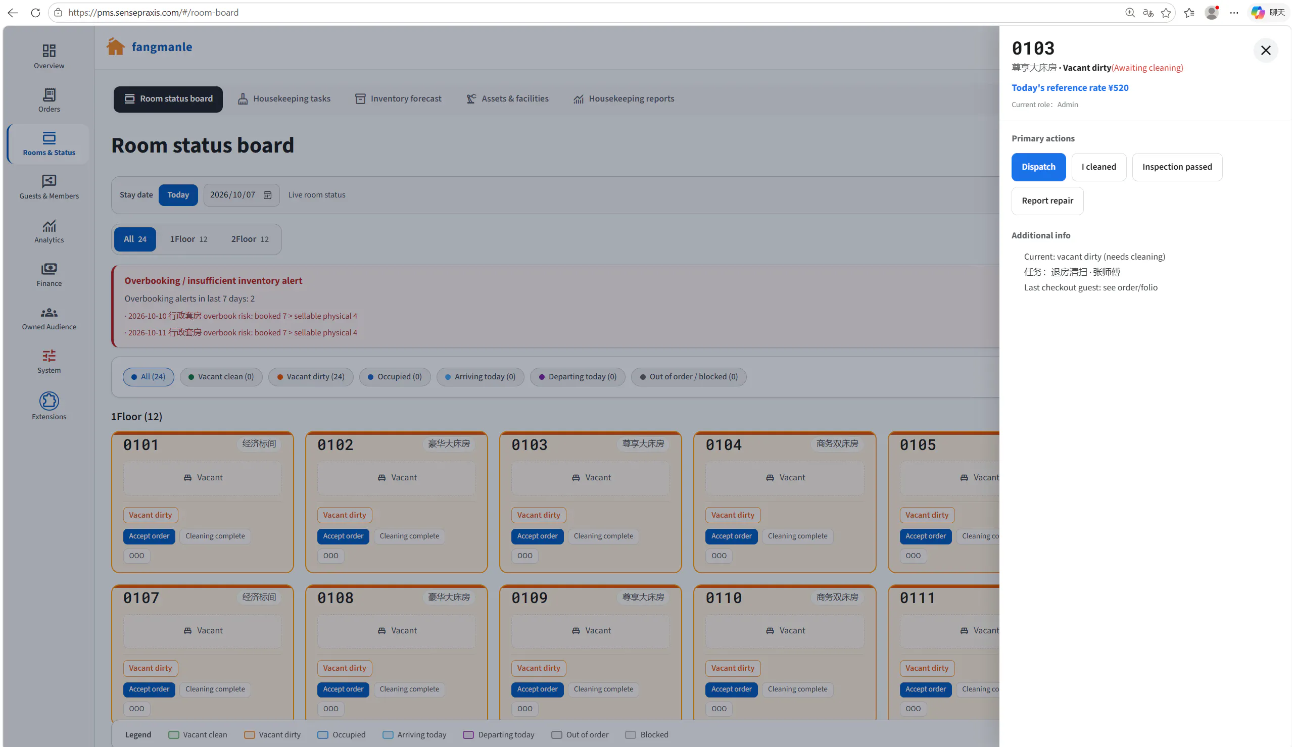The image size is (1293, 747).
Task: Filter by 2Floor 12 rooms
Action: click(x=250, y=239)
